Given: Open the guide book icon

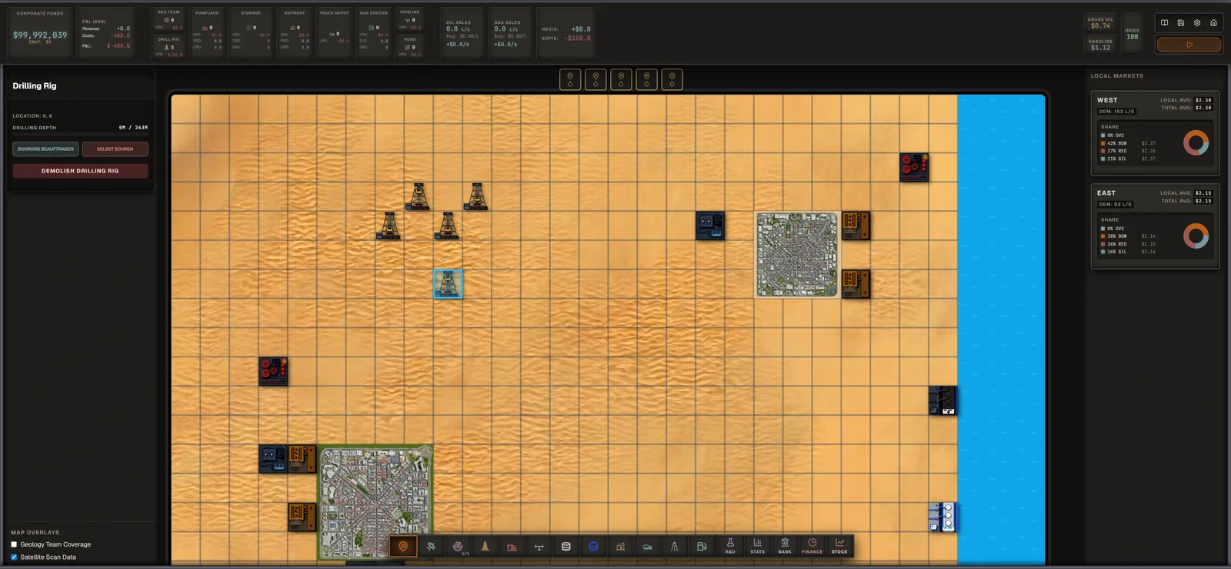Looking at the screenshot, I should (x=1164, y=23).
